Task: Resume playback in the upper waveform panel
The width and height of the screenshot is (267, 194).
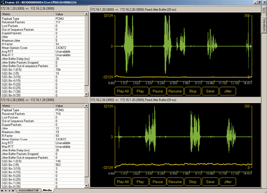Action: (x=175, y=91)
